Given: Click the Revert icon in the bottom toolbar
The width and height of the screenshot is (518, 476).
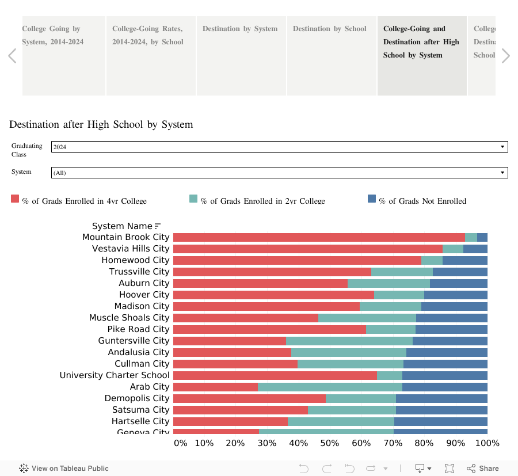Looking at the screenshot, I should coord(349,469).
